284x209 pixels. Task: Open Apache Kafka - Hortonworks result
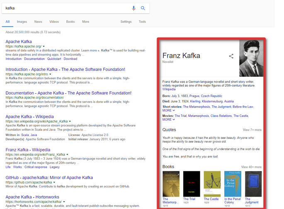click(32, 197)
